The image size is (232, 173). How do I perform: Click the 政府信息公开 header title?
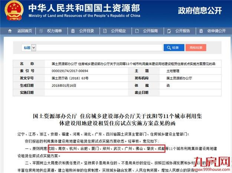coord(200,11)
